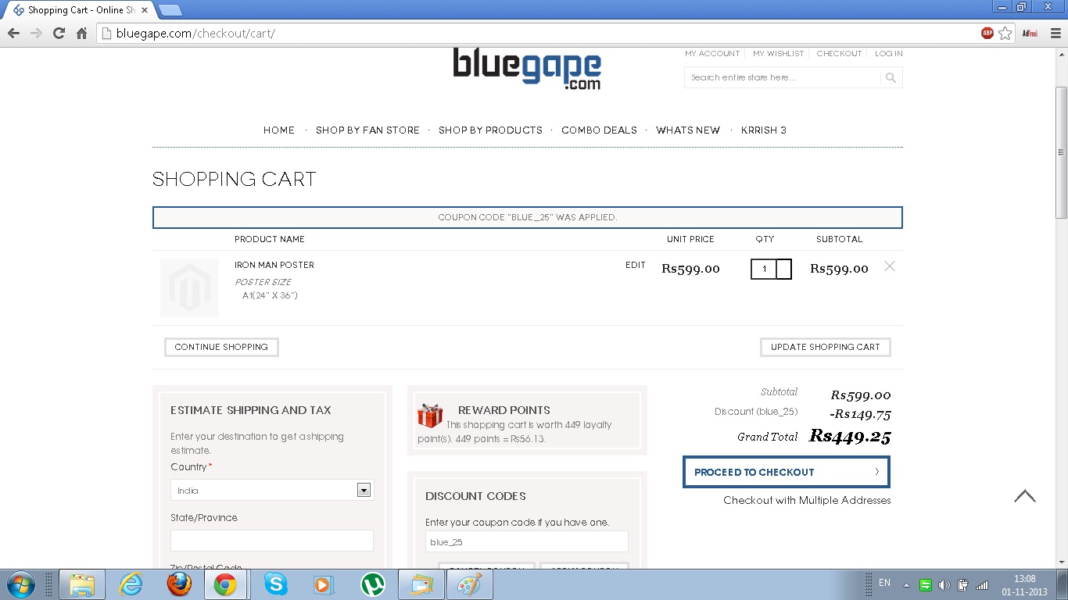Open Firefox from the taskbar

(178, 584)
